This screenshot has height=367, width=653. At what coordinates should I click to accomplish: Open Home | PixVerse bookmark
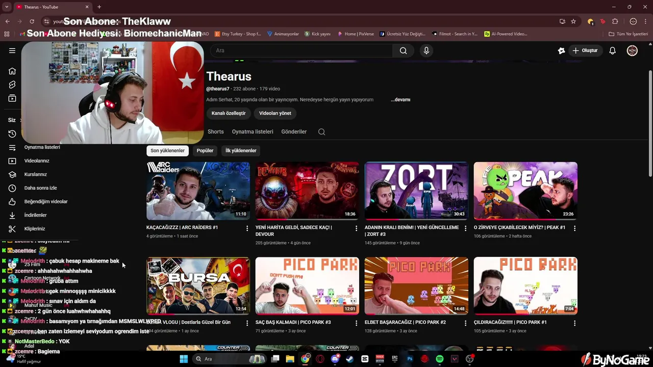tap(356, 34)
